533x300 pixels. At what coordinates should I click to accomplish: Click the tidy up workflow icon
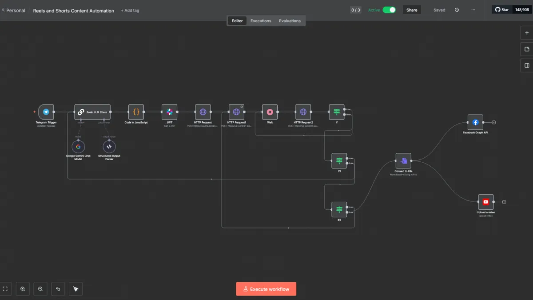point(76,289)
